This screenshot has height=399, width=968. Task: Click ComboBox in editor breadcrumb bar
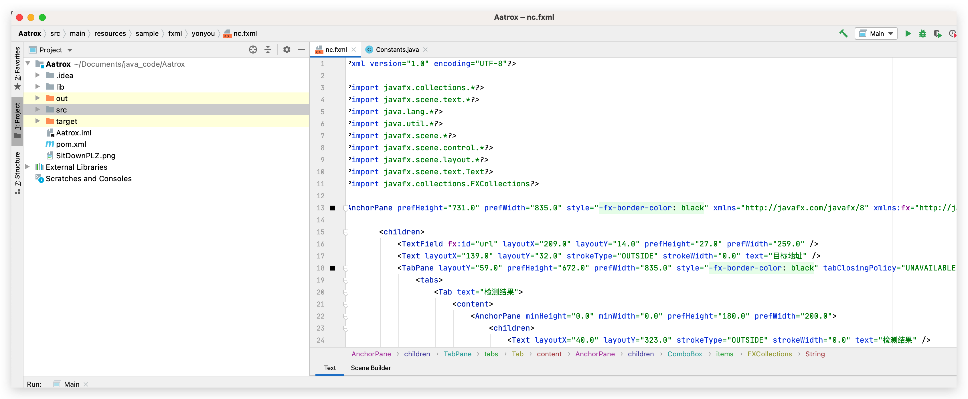tap(685, 354)
